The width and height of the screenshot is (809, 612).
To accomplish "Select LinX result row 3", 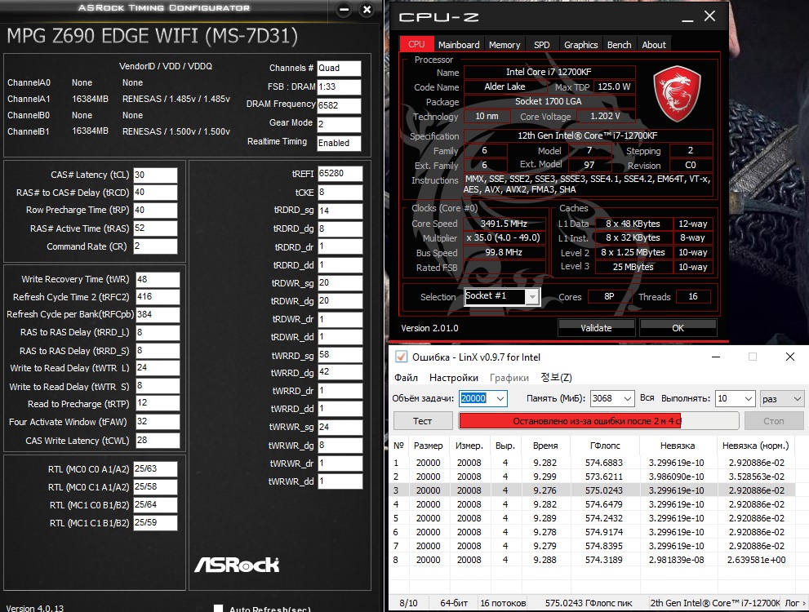I will tap(593, 490).
